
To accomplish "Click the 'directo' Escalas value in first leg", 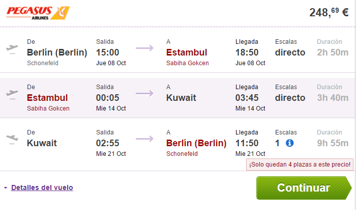I will click(x=290, y=52).
